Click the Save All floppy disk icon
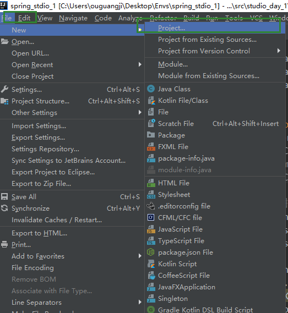The image size is (288, 313). click(x=4, y=196)
